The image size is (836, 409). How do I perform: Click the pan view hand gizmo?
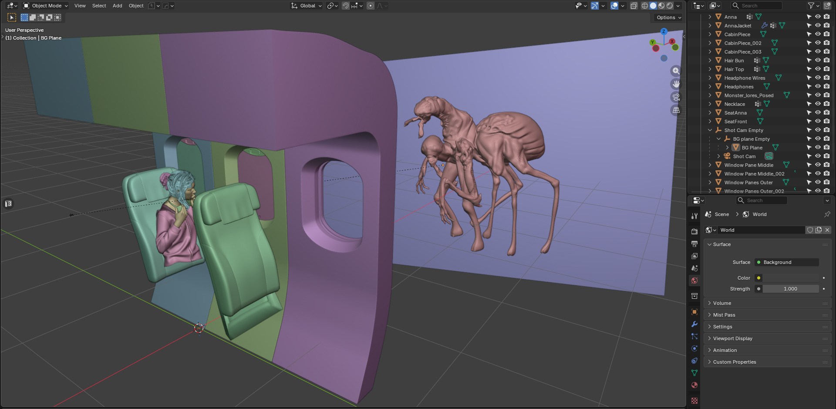(676, 84)
